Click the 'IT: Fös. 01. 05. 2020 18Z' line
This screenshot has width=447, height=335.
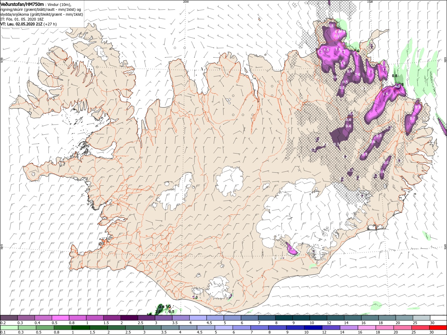point(22,19)
